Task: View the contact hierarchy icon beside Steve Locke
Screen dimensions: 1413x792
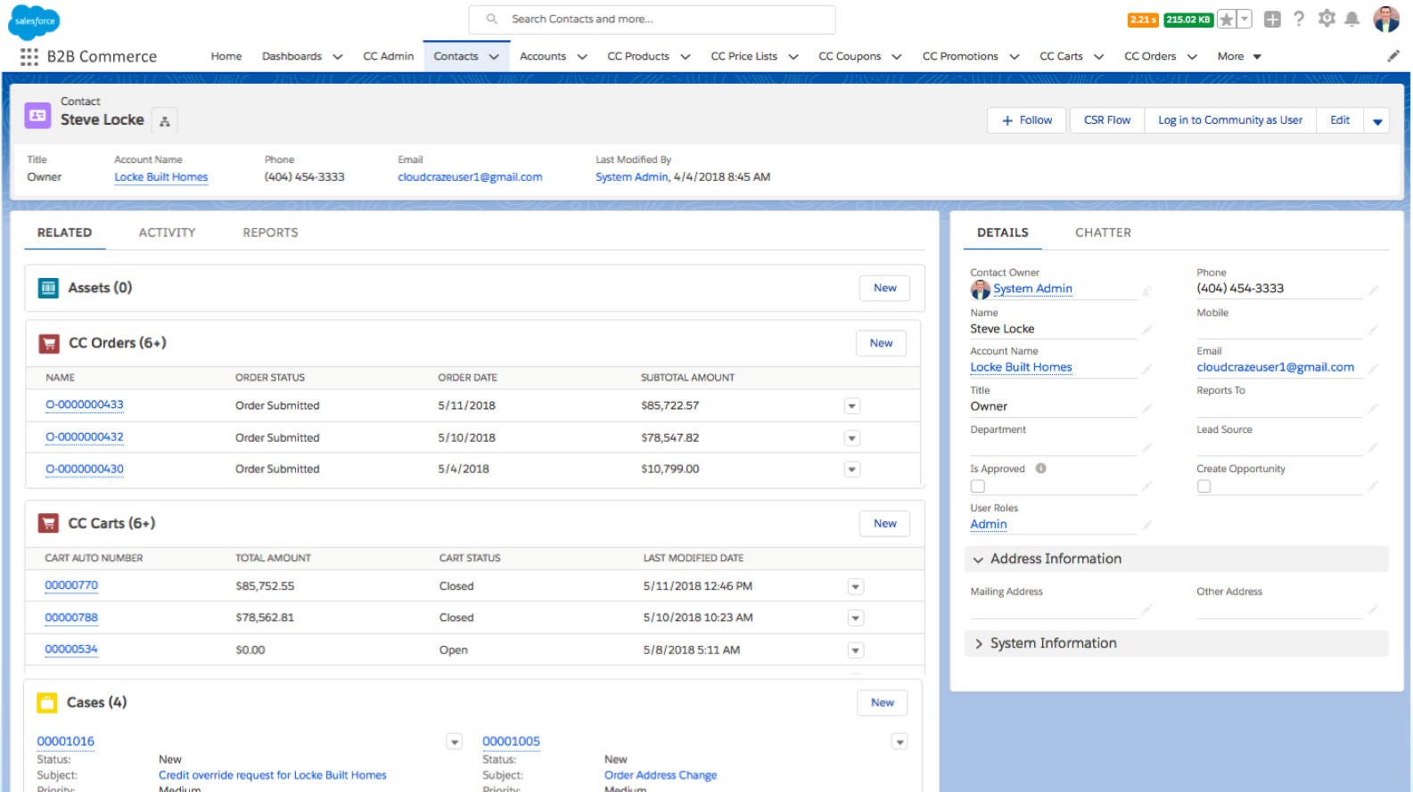Action: 165,120
